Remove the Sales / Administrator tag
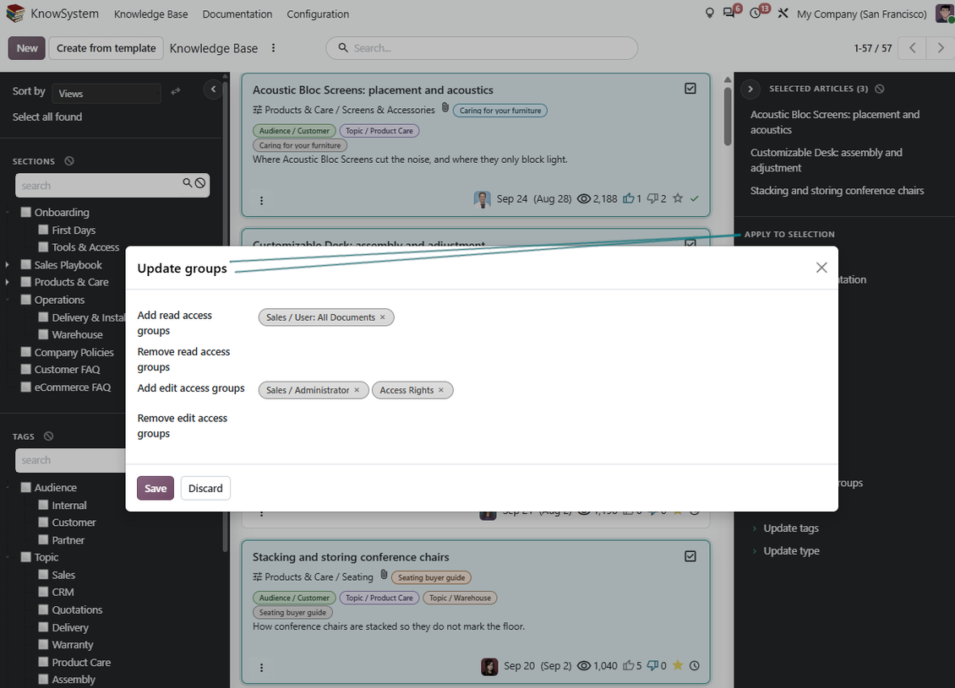 tap(357, 390)
